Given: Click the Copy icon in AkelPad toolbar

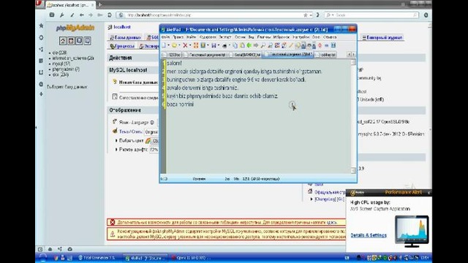Looking at the screenshot, I should 235,45.
